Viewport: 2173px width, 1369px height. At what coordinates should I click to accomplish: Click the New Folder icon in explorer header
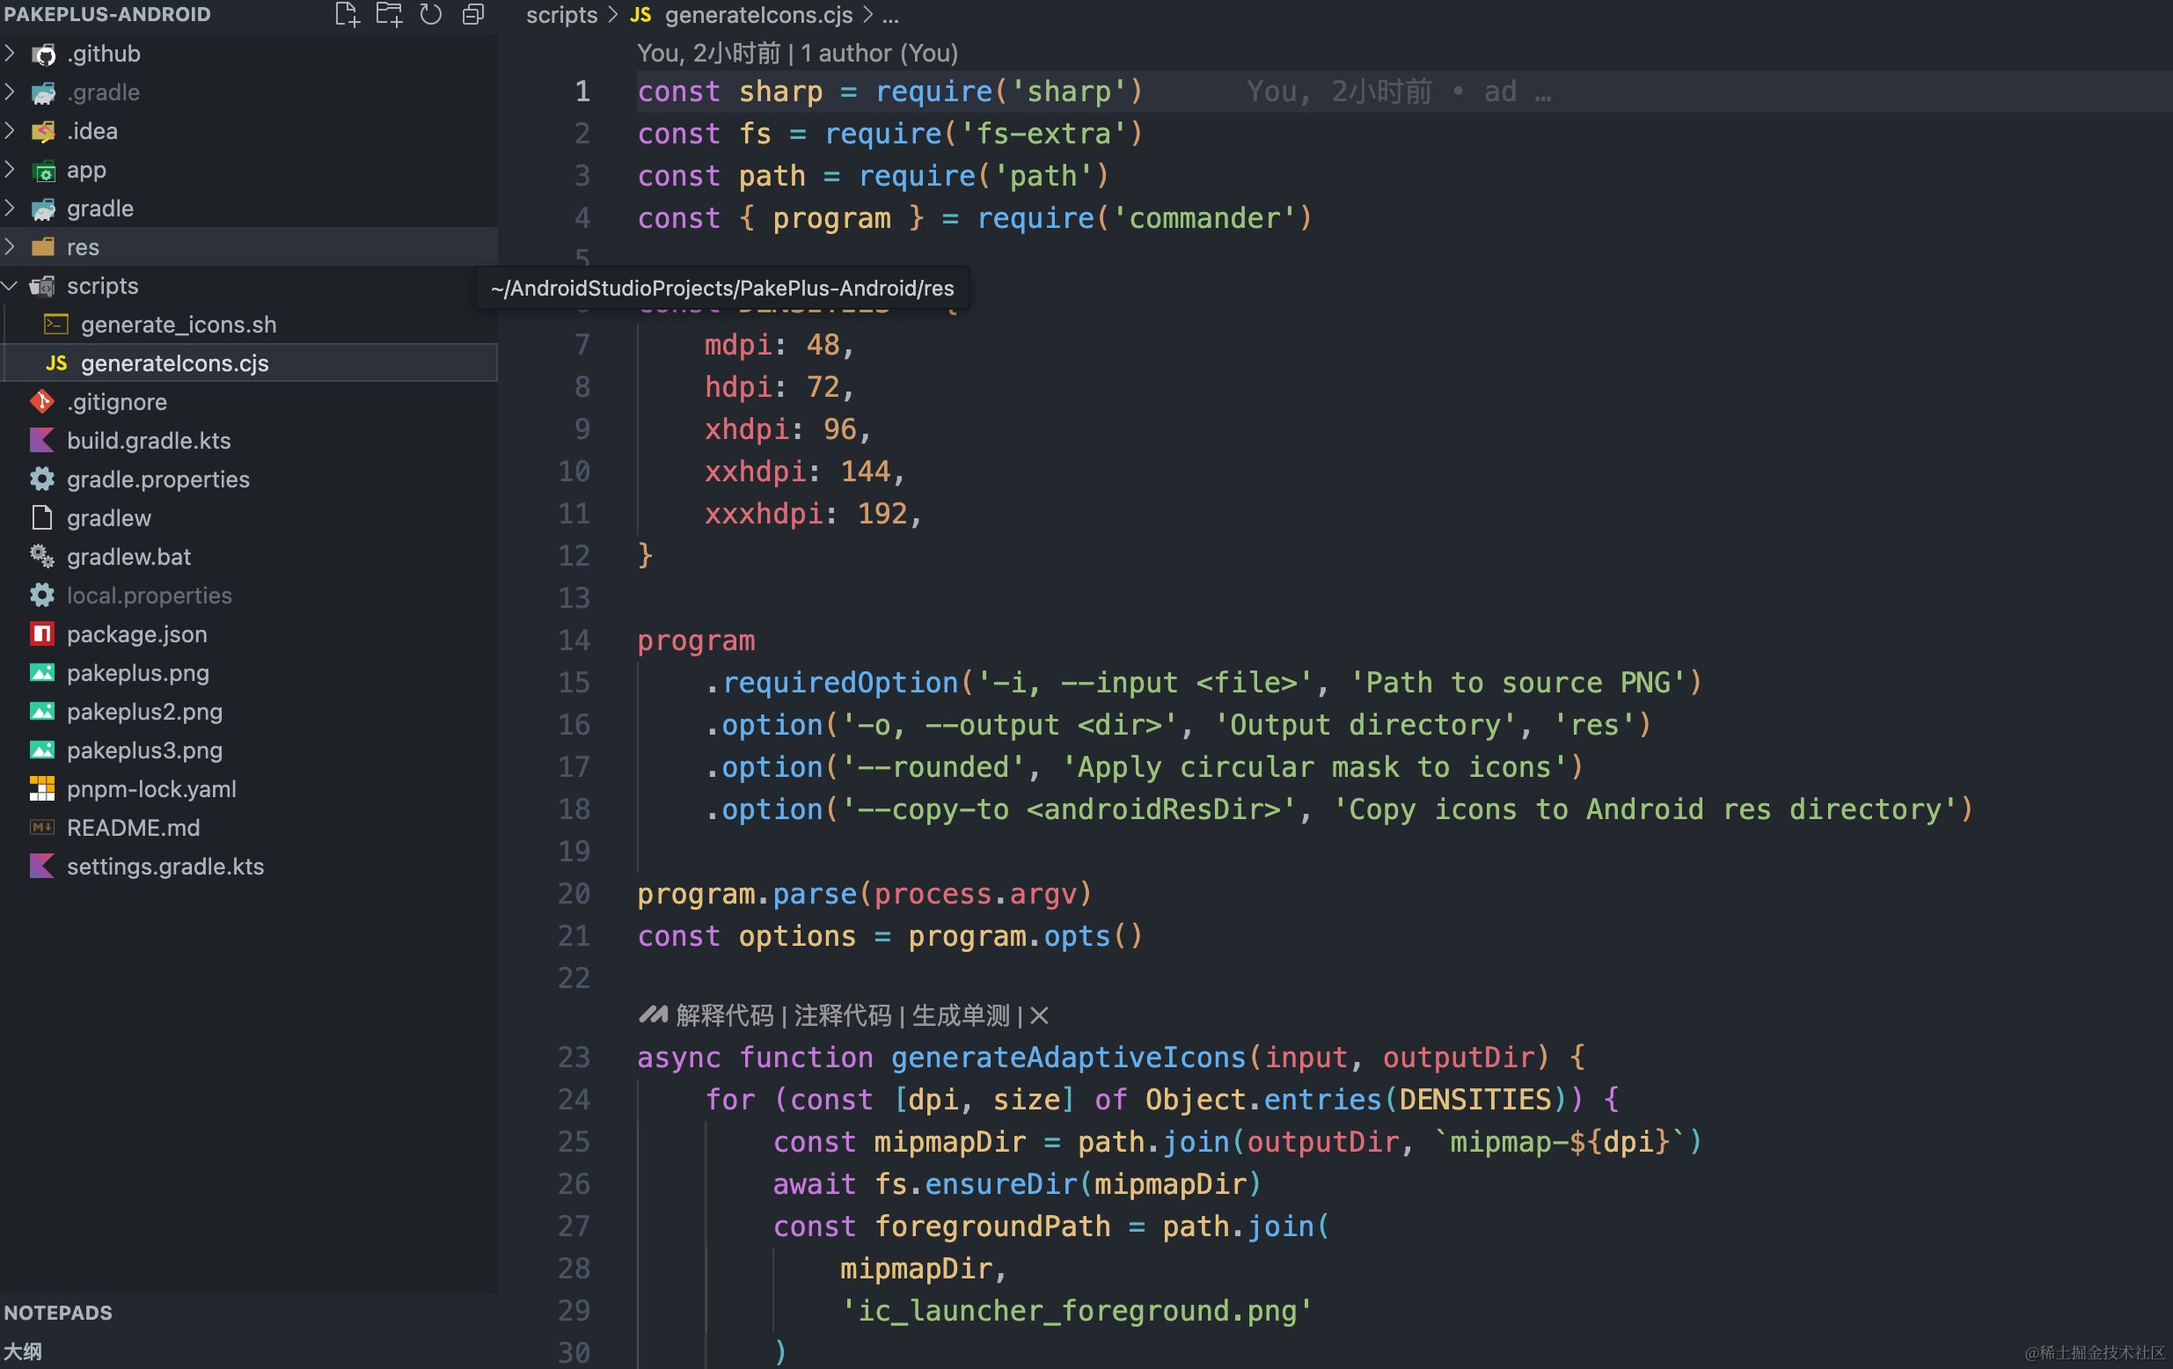click(390, 14)
